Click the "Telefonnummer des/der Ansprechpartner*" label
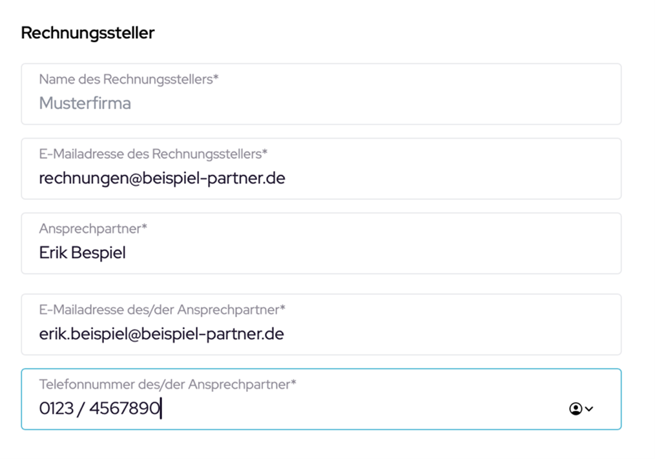This screenshot has height=459, width=655. click(x=167, y=385)
